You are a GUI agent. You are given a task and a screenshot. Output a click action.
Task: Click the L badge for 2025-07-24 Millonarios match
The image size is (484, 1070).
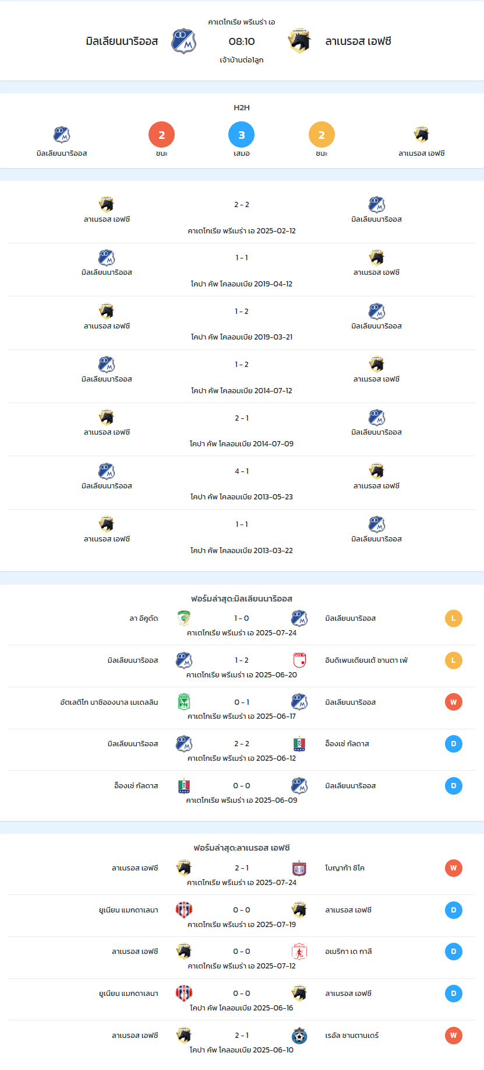tap(454, 618)
